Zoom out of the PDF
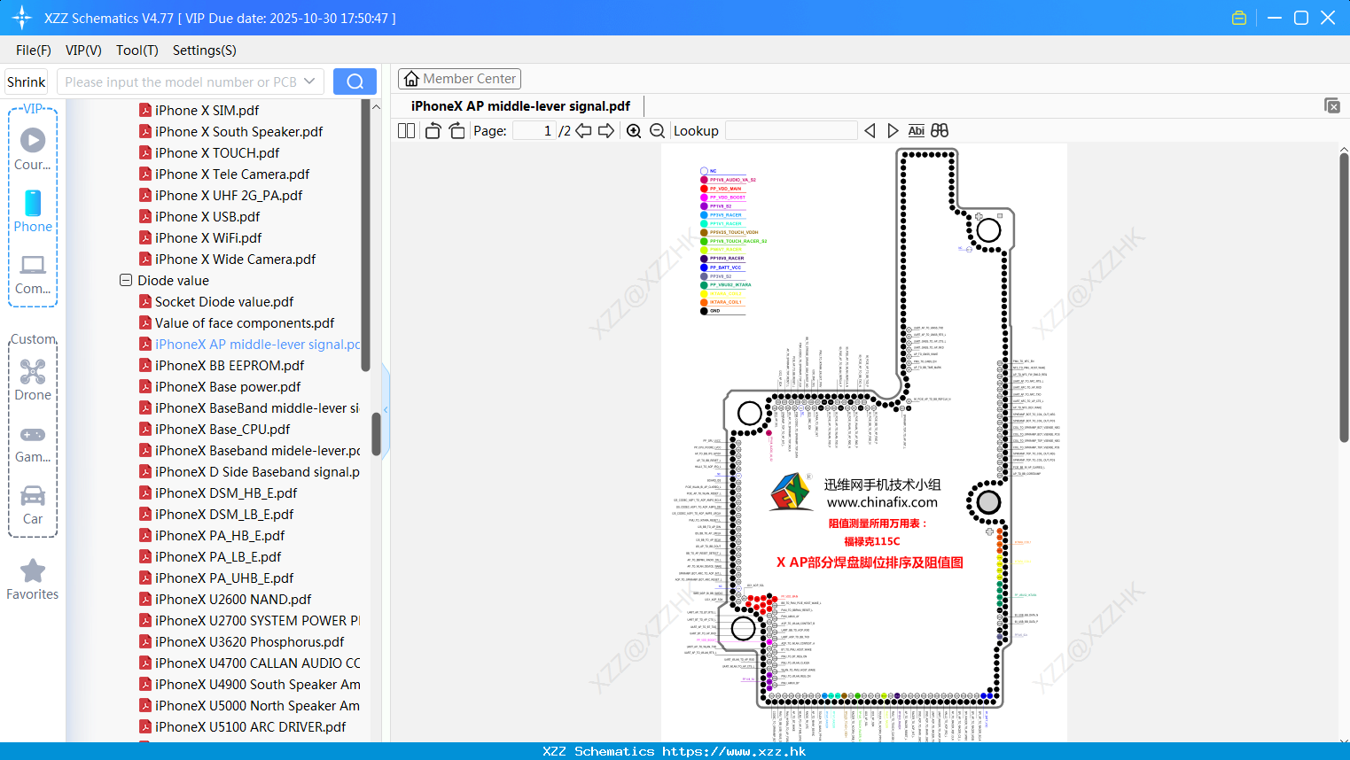 click(x=657, y=131)
